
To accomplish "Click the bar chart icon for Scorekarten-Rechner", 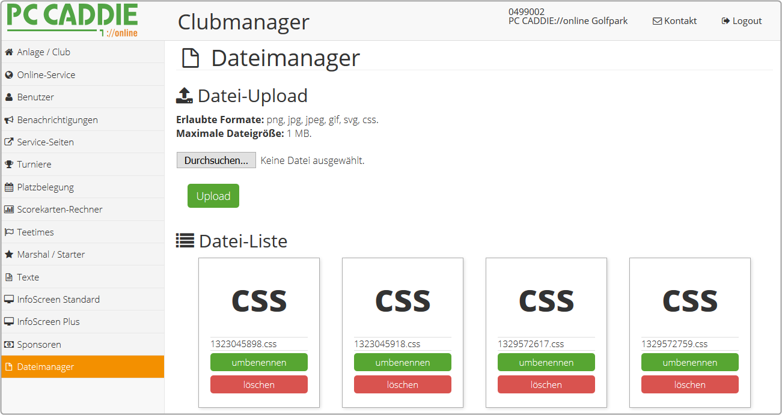I will [x=9, y=210].
